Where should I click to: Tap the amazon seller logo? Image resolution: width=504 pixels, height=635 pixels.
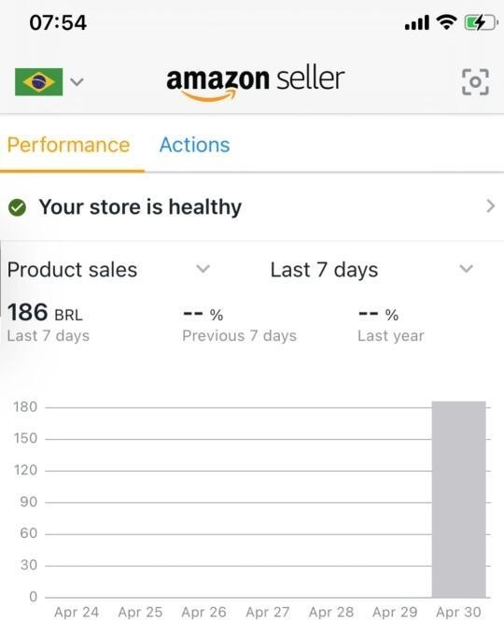pyautogui.click(x=255, y=83)
